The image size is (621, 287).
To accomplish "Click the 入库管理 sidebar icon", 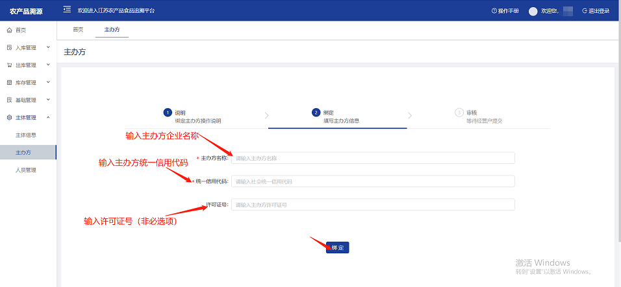I will pos(9,48).
